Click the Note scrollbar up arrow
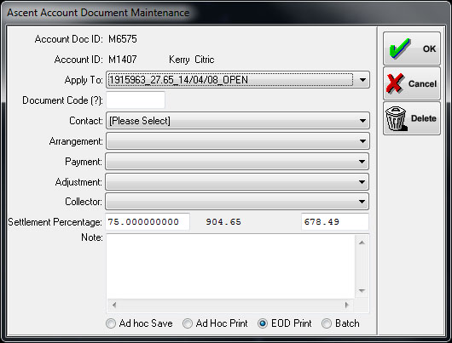The image size is (452, 343). [362, 243]
